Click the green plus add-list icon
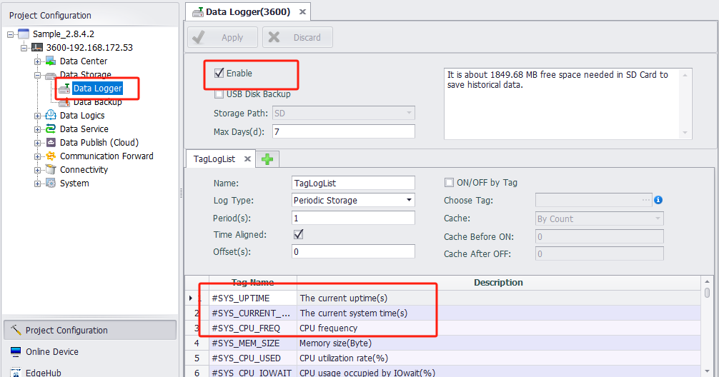719x377 pixels. [x=267, y=159]
